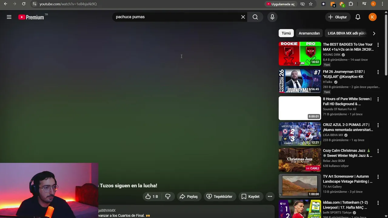The image size is (388, 218).
Task: Go back with the browser back arrow
Action: [5, 4]
